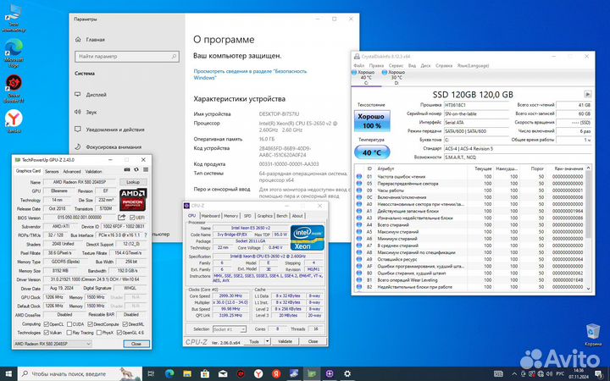Open This PC desktop icon
The image size is (610, 381).
click(x=14, y=18)
